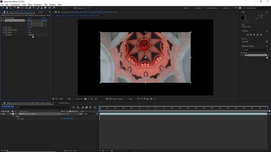Select the Eraser tool
The image size is (271, 152).
coord(45,8)
